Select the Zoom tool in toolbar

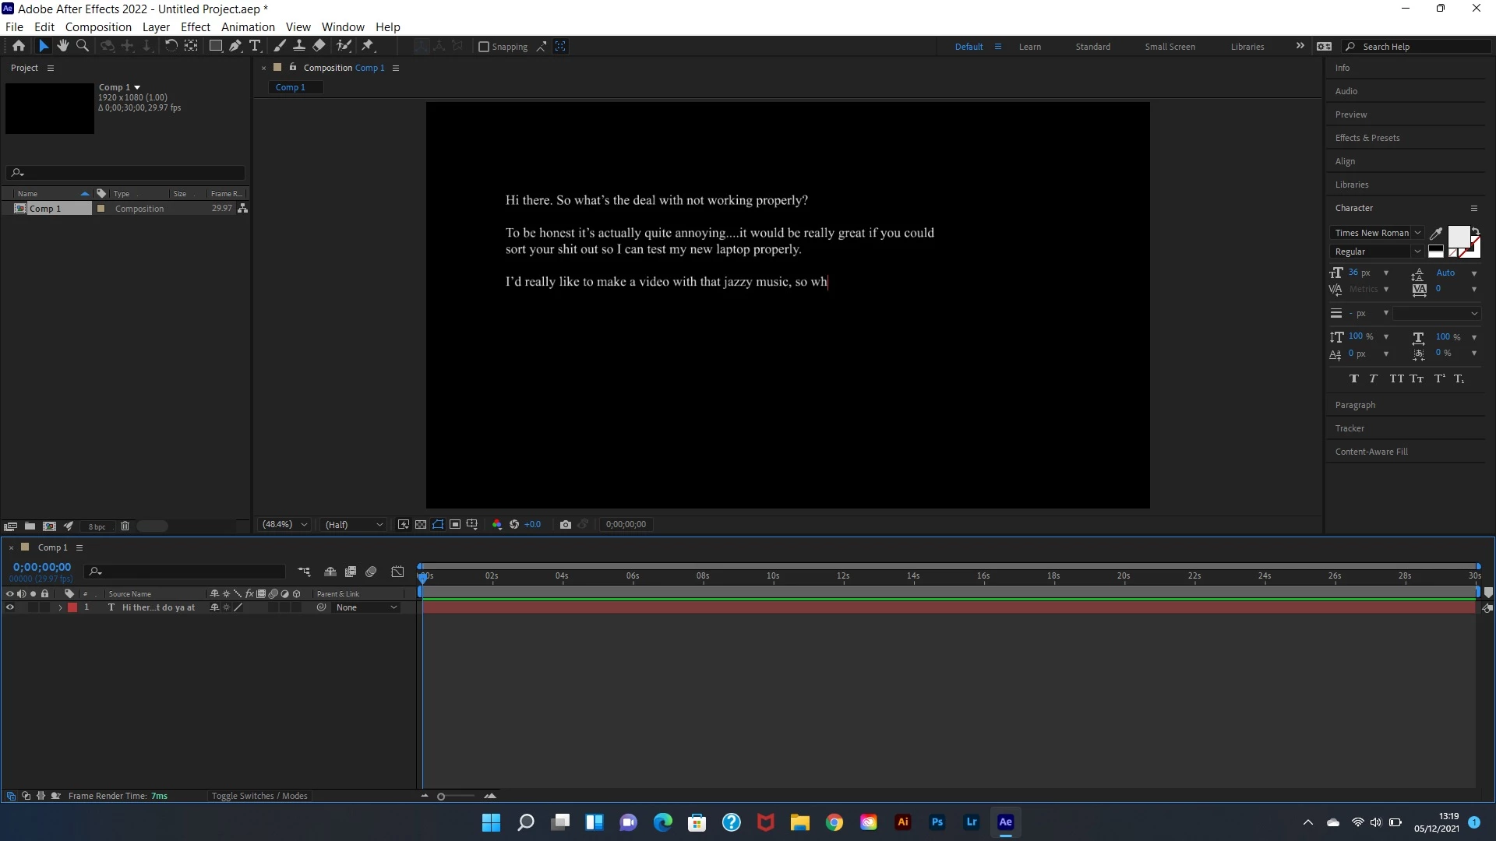(x=83, y=46)
